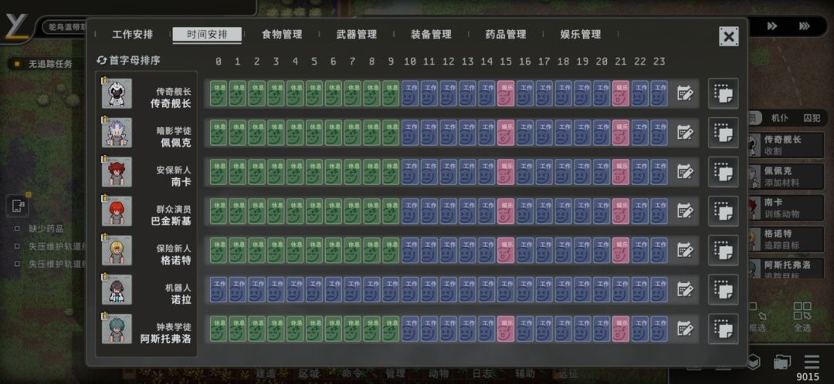
Task: Edit the schedule of 南卡
Action: (685, 172)
